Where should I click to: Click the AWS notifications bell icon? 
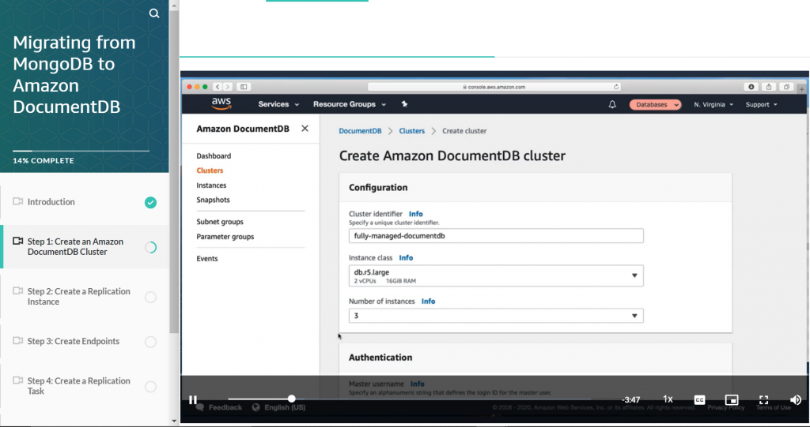point(612,104)
